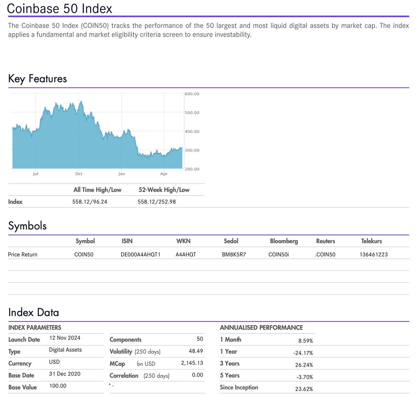Click the ISIN column header
Screen dimensions: 419x397
[x=127, y=241]
